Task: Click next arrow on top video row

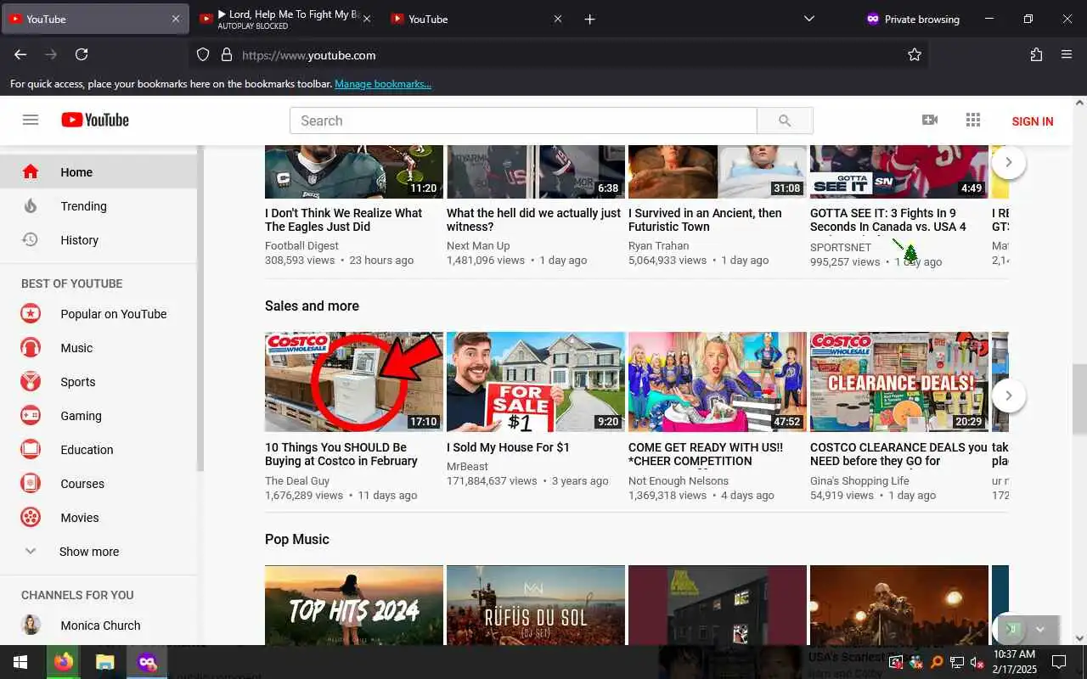Action: point(1008,162)
